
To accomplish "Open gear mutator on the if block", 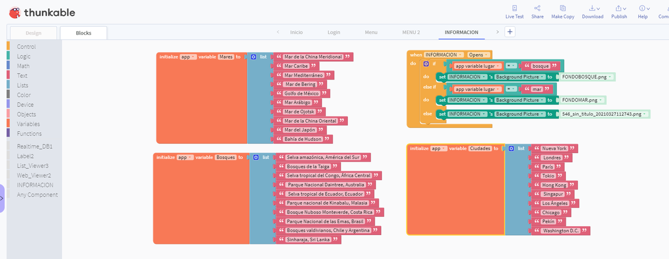I will [426, 64].
